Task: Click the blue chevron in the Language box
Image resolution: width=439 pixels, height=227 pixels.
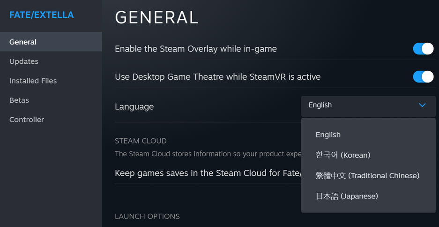Action: tap(422, 106)
